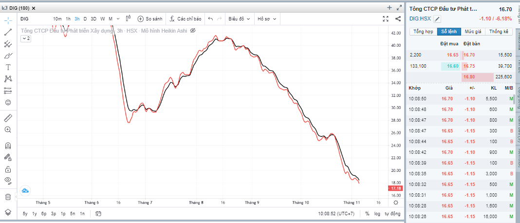
Task: Toggle log scale mode
Action: click(377, 214)
